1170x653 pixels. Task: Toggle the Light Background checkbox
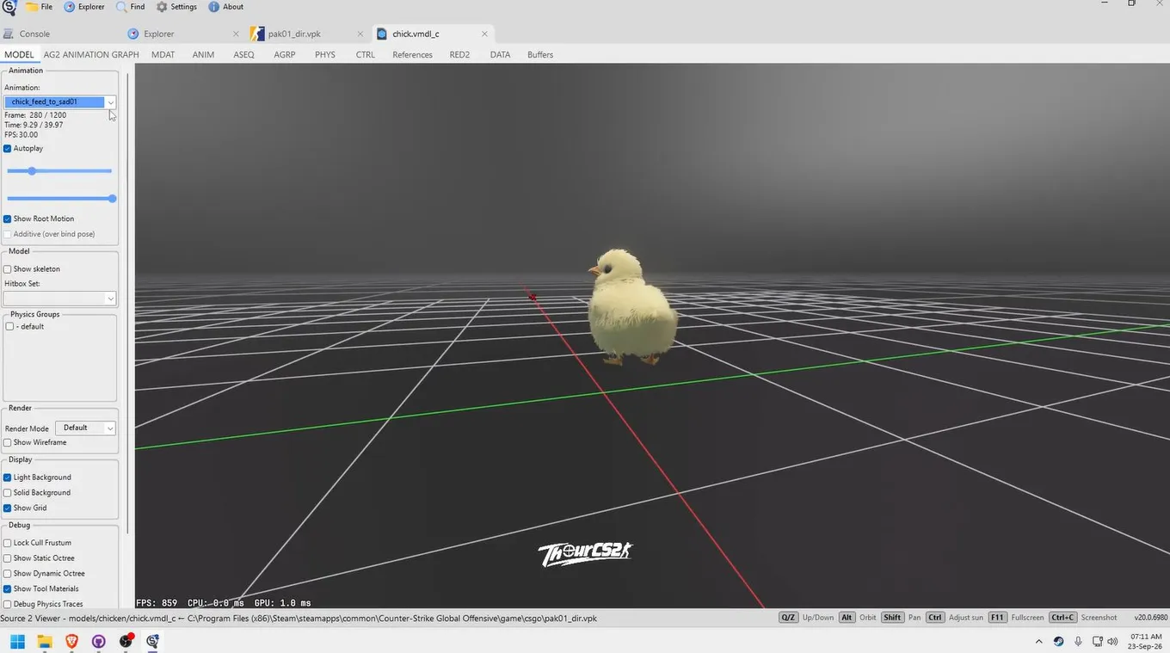point(8,477)
